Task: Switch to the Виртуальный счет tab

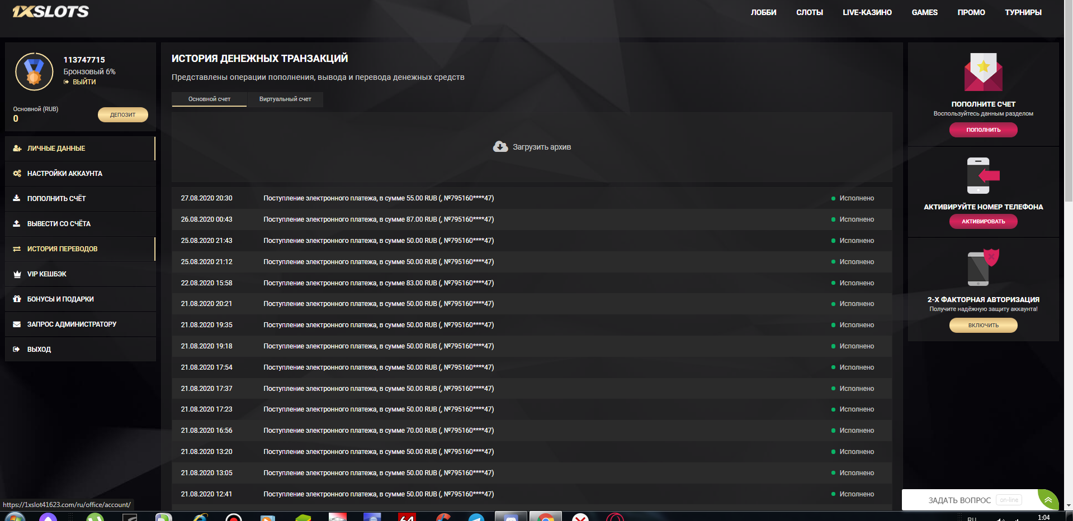Action: pos(285,99)
